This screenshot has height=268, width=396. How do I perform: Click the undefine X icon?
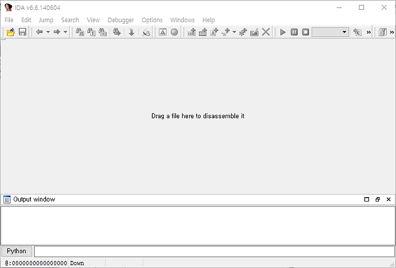[x=266, y=32]
